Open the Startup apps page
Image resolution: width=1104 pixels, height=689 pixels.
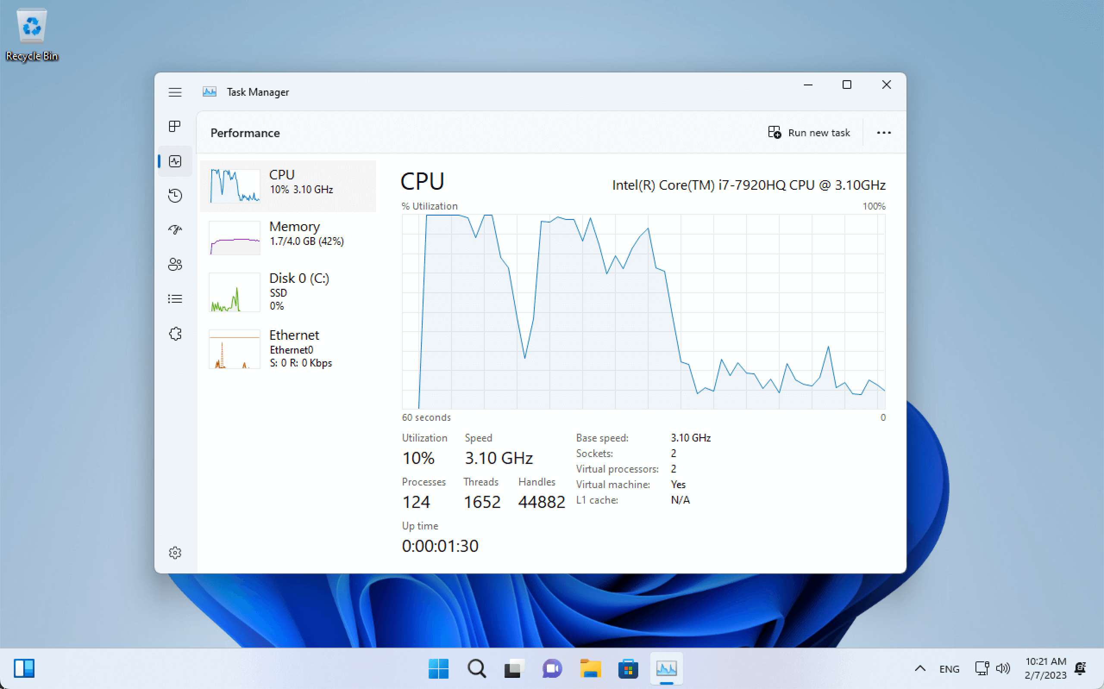pyautogui.click(x=175, y=230)
